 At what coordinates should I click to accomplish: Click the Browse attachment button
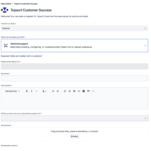click(74, 136)
